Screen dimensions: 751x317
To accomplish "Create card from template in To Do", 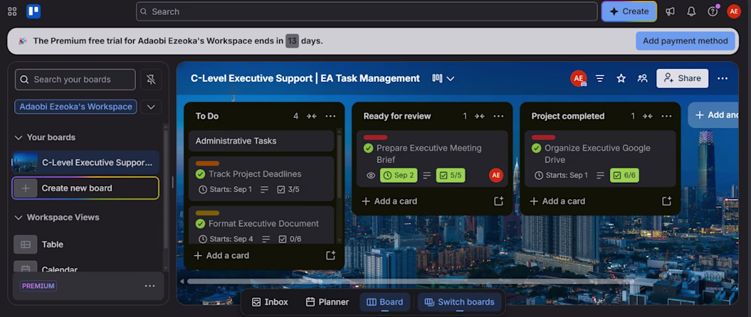I will point(330,256).
